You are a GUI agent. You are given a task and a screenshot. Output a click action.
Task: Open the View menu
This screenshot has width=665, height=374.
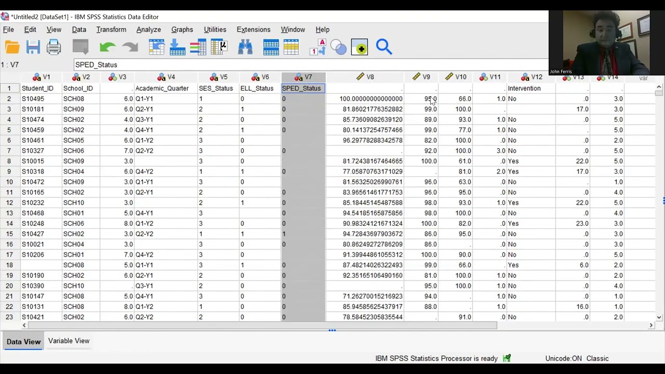[x=54, y=30]
